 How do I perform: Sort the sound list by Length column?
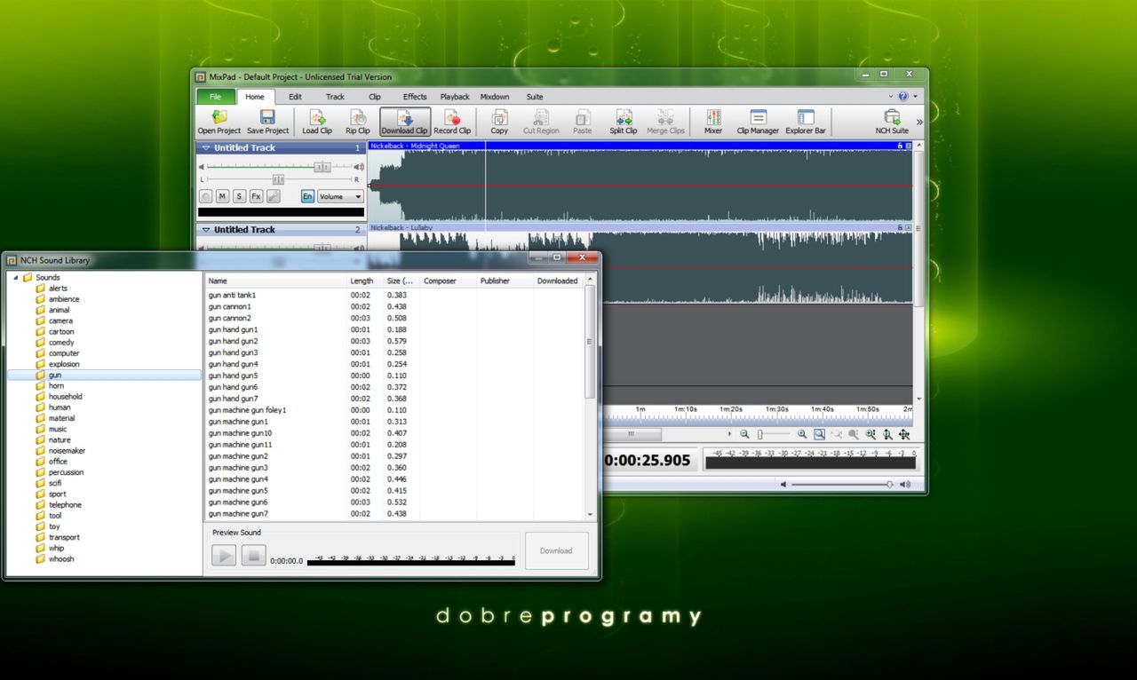click(365, 281)
